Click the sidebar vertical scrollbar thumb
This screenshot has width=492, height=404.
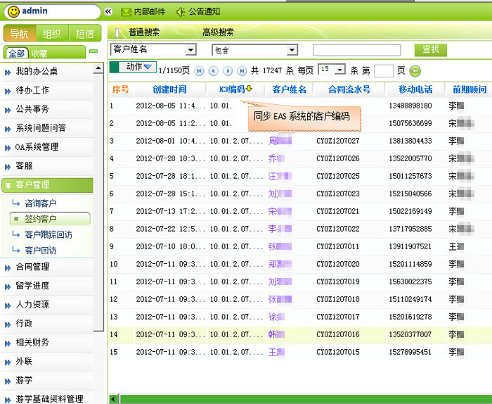point(98,202)
